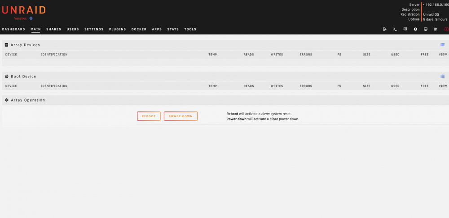Click the Version label under logo
This screenshot has height=218, width=449.
coord(20,18)
